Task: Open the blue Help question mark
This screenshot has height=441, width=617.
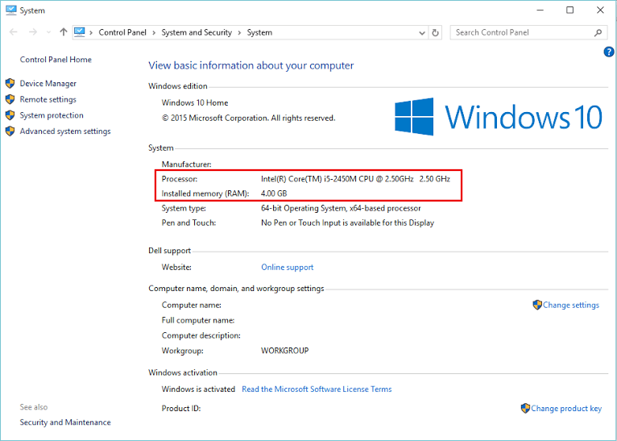Action: coord(609,52)
